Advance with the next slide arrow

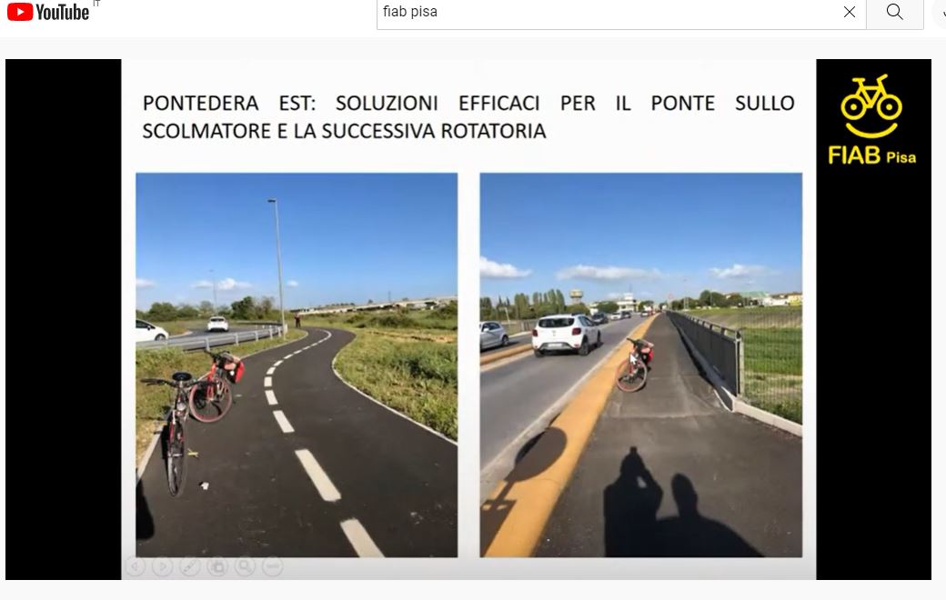coord(163,566)
